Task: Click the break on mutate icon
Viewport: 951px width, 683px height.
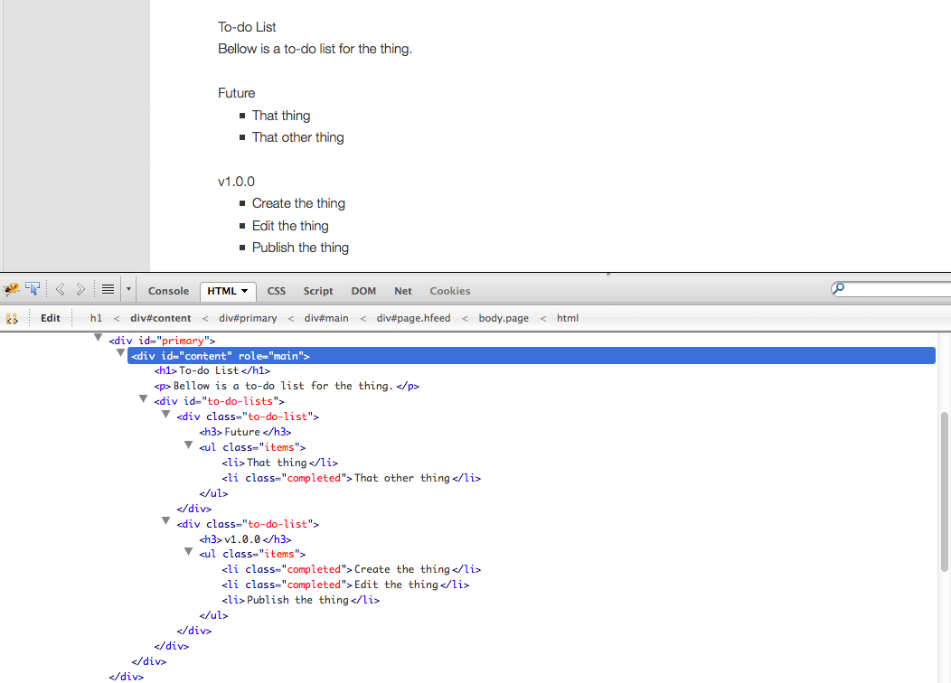Action: 12,318
